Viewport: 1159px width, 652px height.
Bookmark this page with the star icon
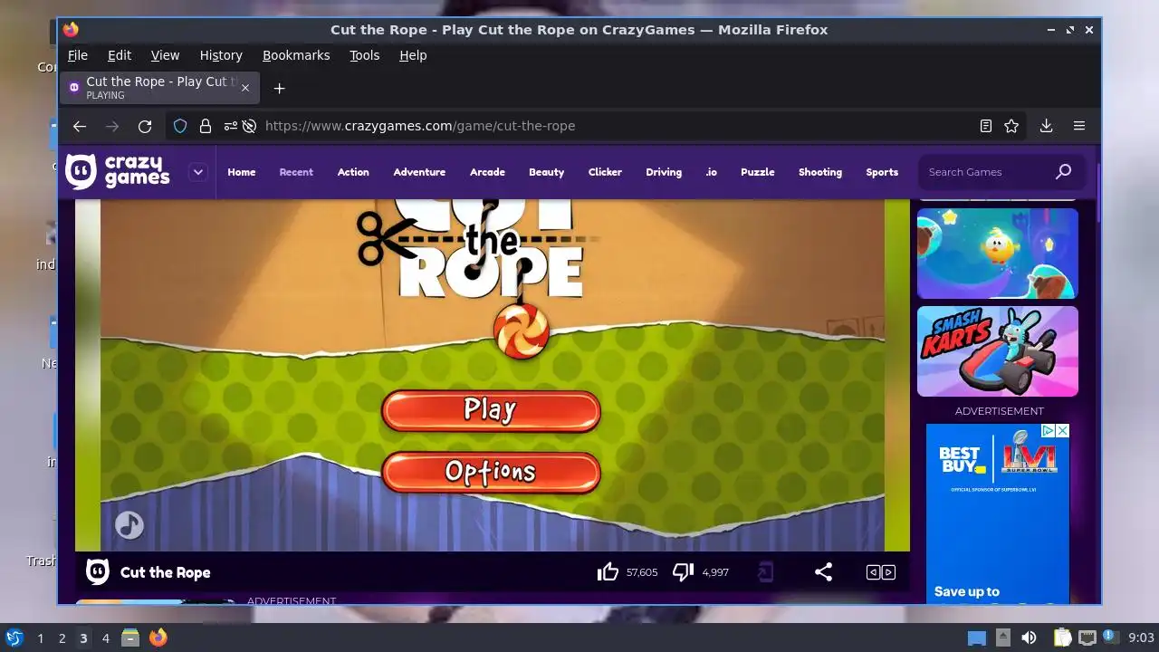click(1011, 126)
